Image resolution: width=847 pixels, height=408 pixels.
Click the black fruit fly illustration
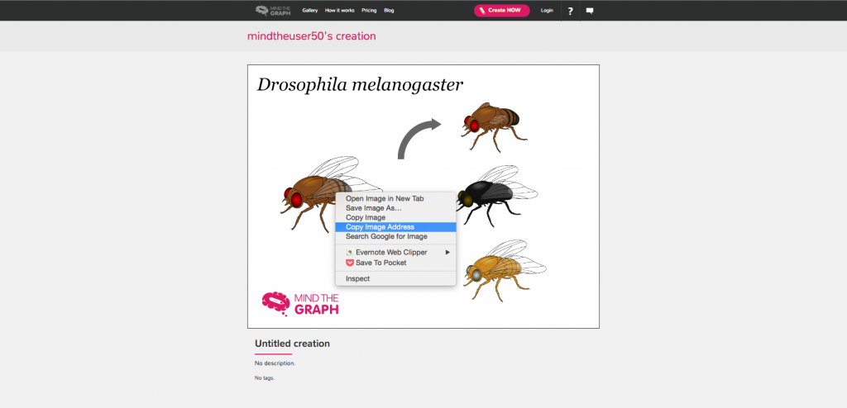point(497,196)
